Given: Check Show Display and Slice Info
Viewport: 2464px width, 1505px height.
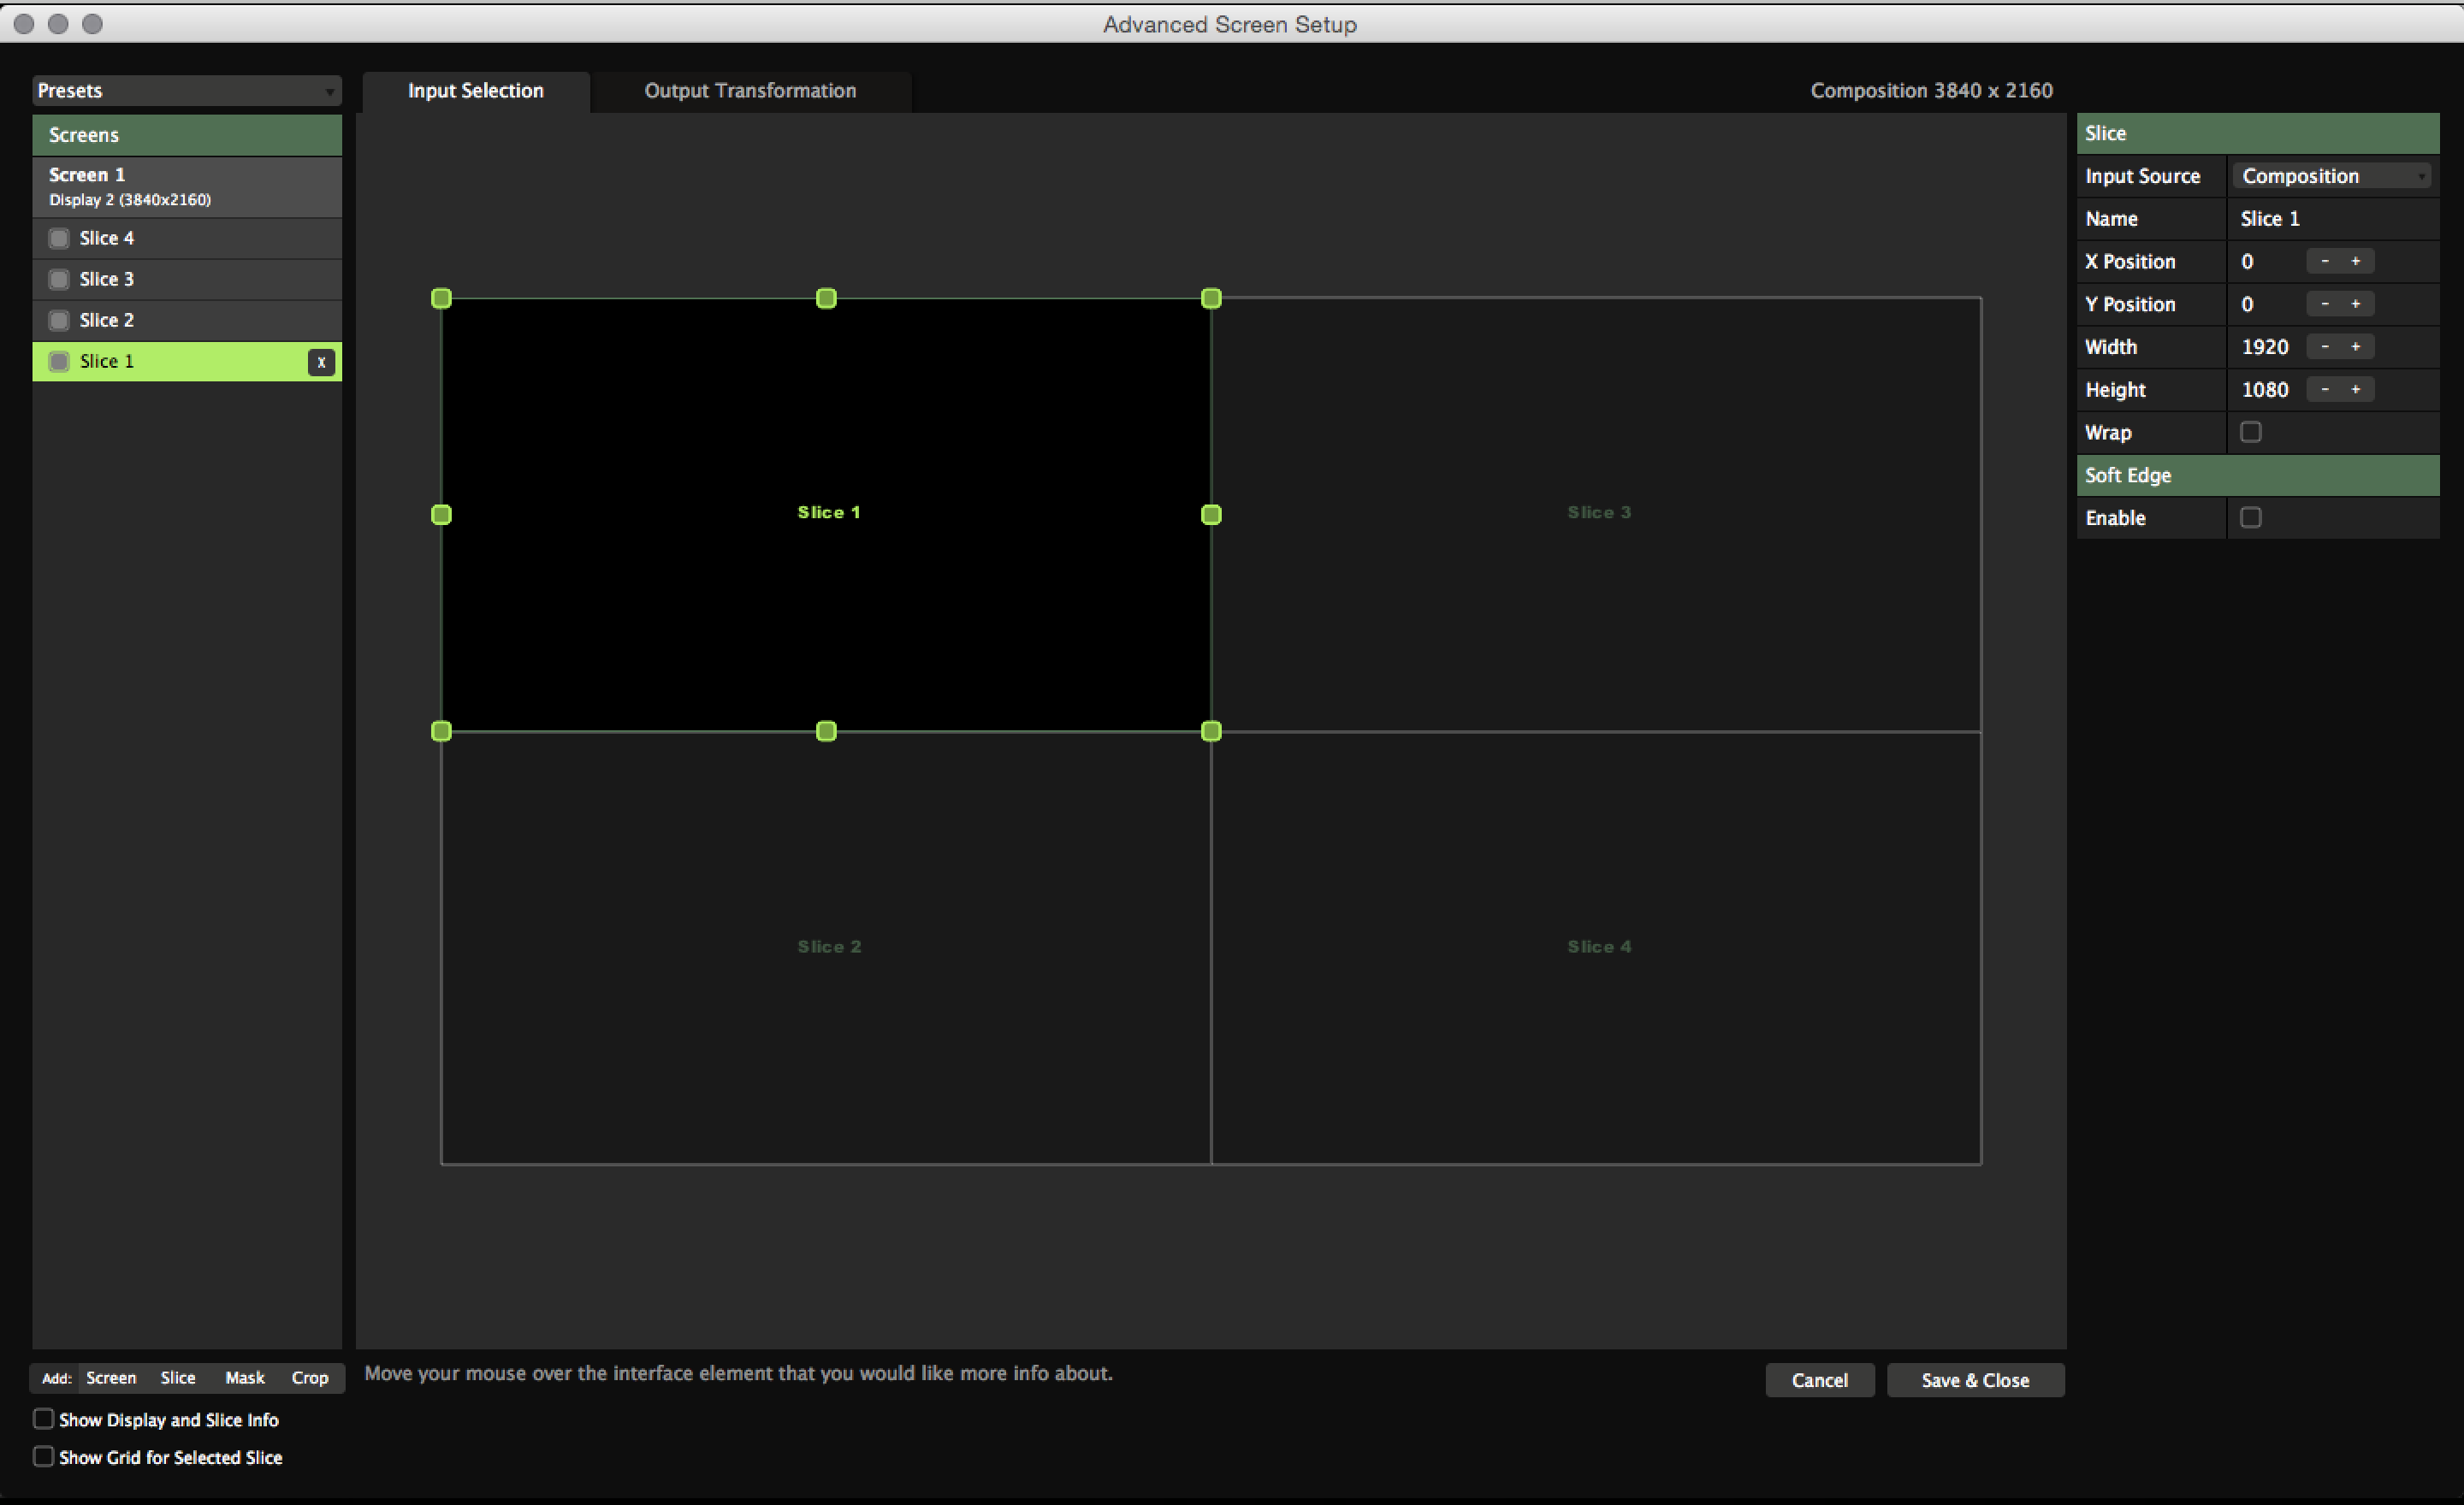Looking at the screenshot, I should [43, 1419].
